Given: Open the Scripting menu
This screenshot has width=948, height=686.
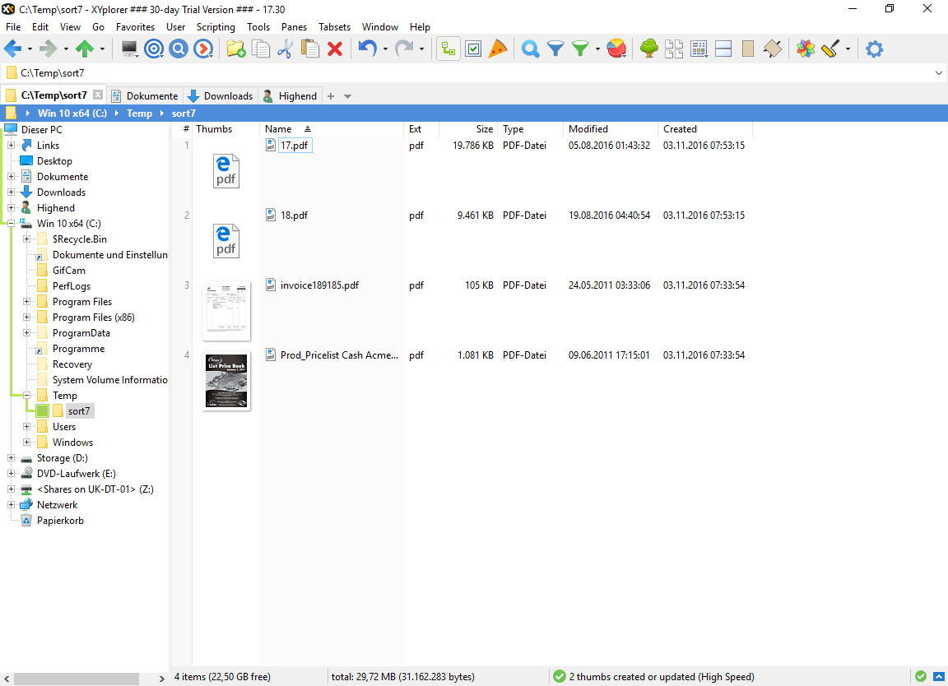Looking at the screenshot, I should 216,27.
